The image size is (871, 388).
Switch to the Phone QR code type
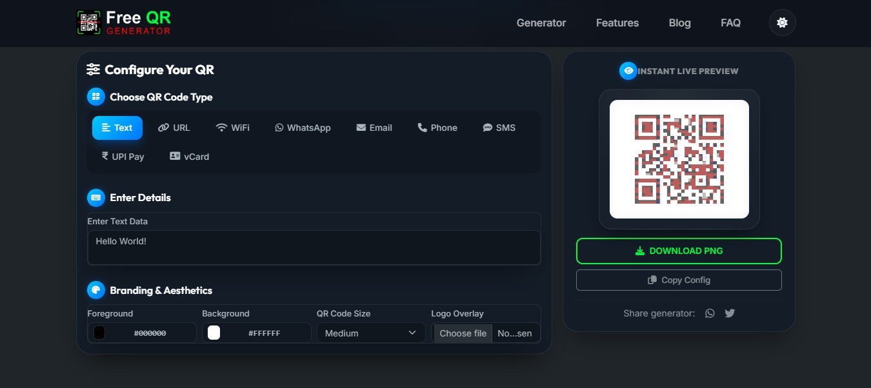[x=437, y=128]
